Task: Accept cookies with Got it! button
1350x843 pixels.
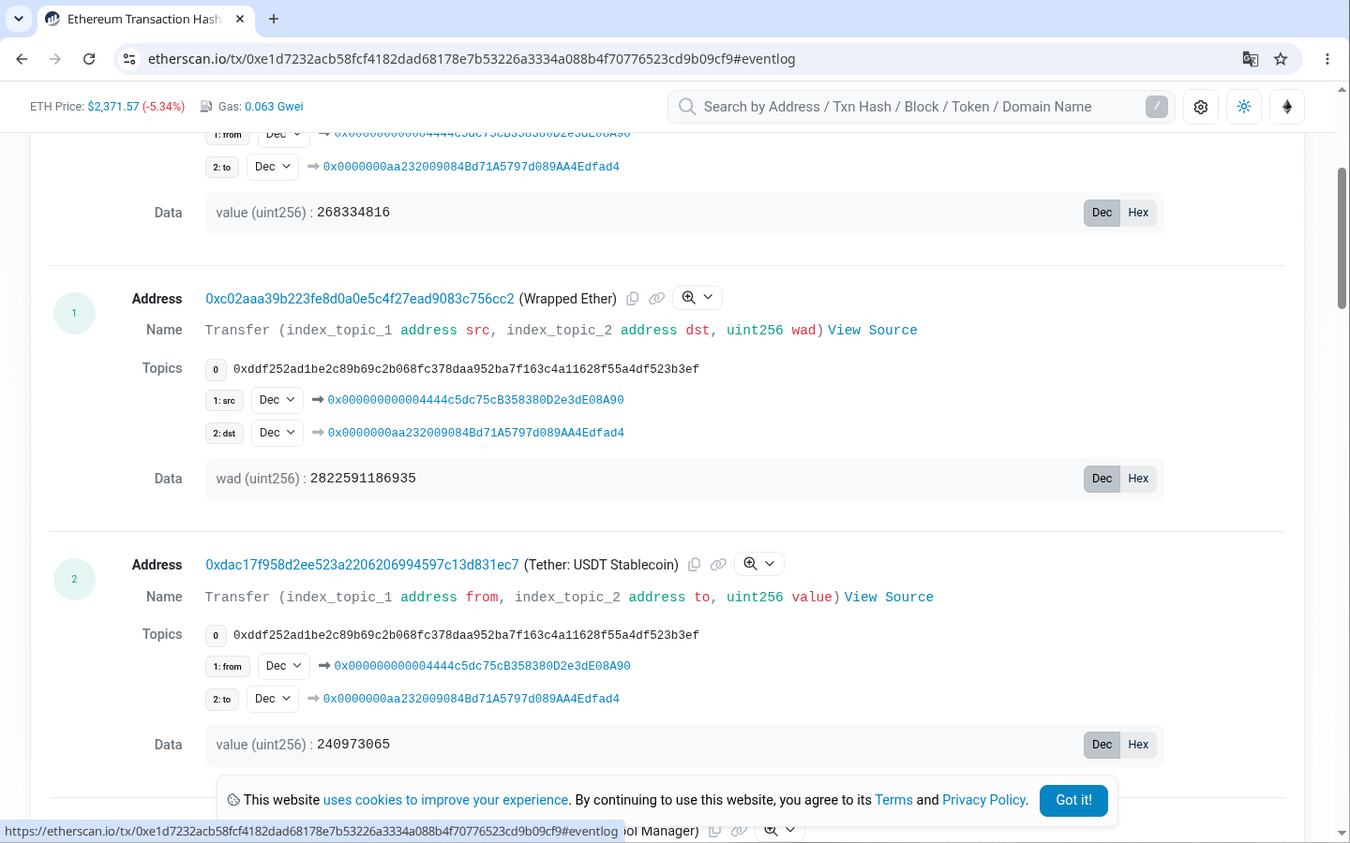Action: coord(1073,800)
